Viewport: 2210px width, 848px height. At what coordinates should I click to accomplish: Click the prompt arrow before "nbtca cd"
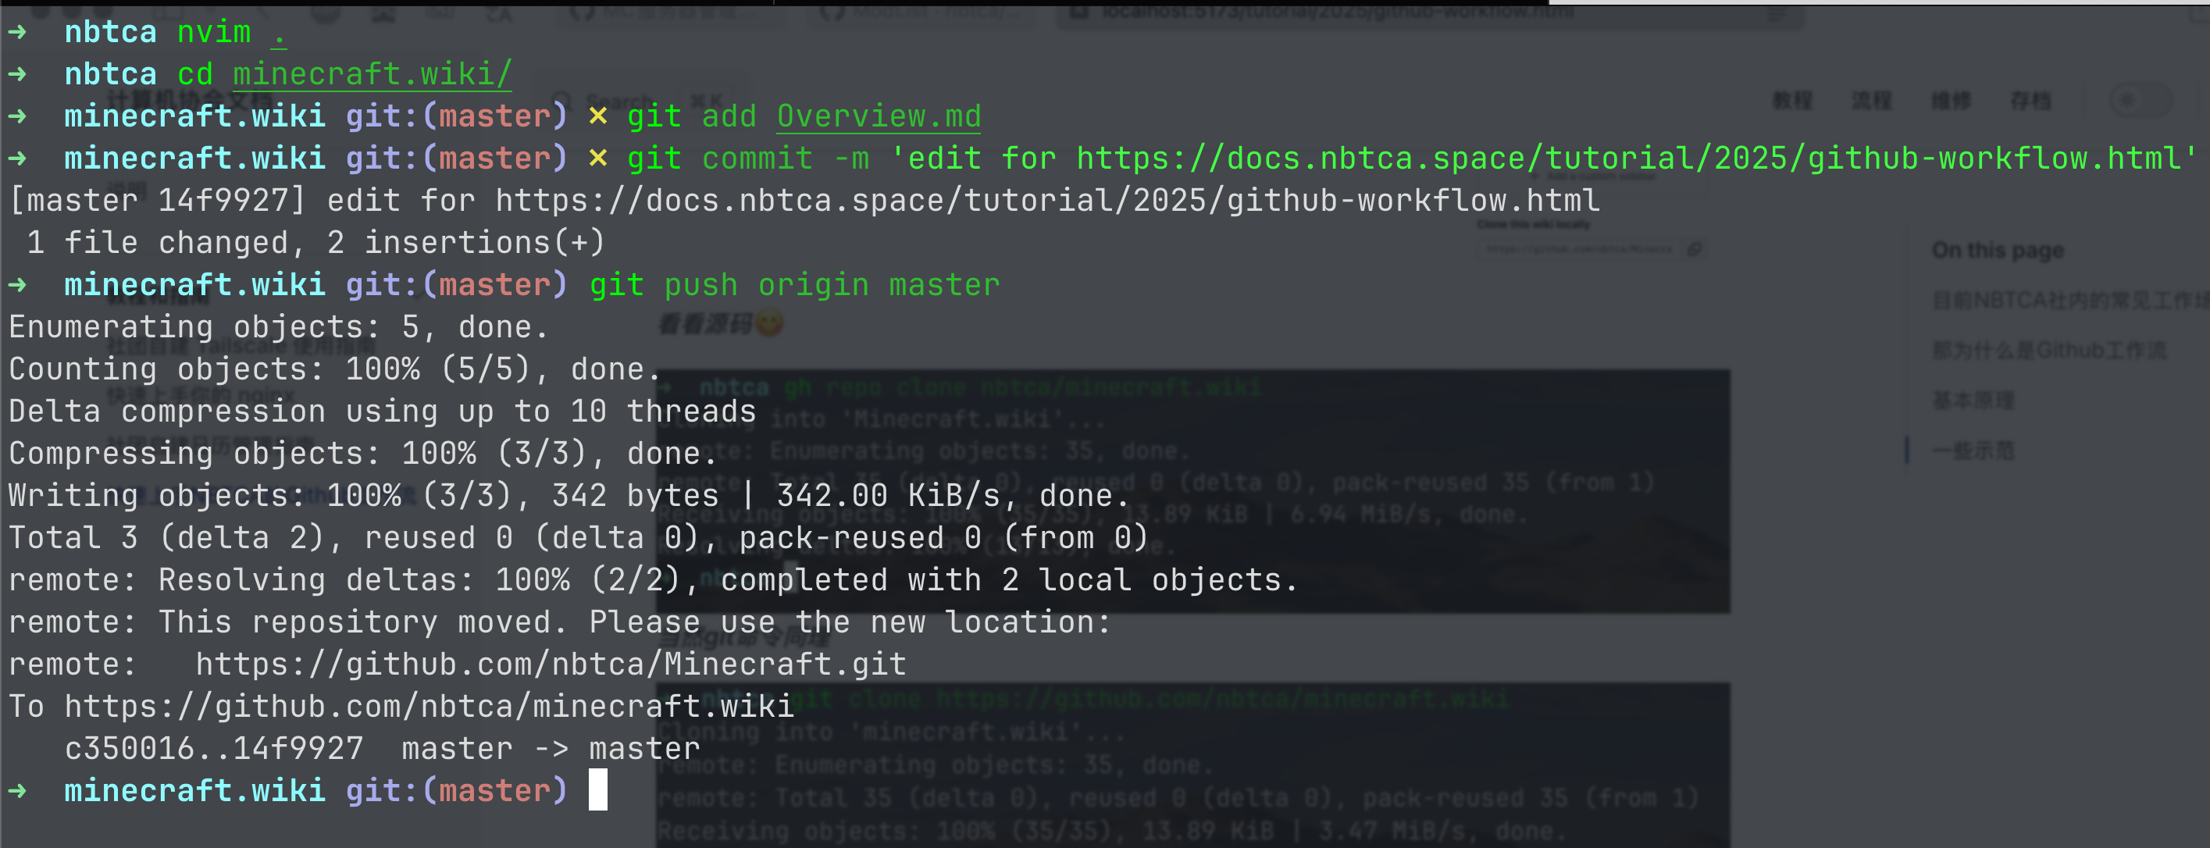coord(17,75)
